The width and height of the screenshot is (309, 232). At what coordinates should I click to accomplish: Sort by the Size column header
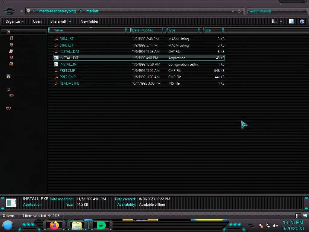pos(213,30)
